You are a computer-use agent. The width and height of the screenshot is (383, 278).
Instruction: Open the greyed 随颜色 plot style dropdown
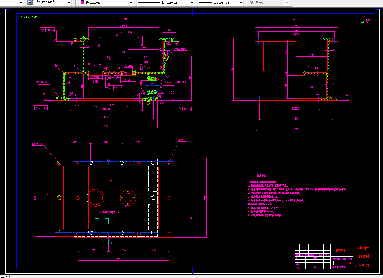pyautogui.click(x=287, y=3)
